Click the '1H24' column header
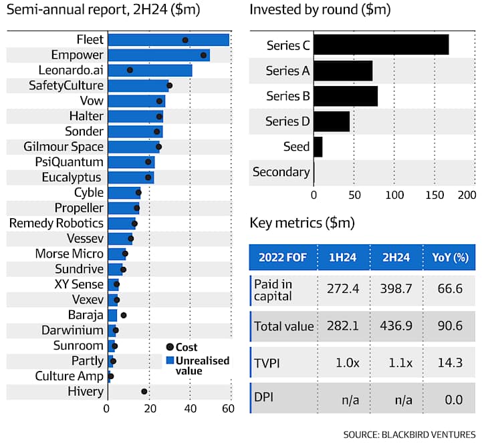Screen dimensions: 486x443 click(x=343, y=258)
